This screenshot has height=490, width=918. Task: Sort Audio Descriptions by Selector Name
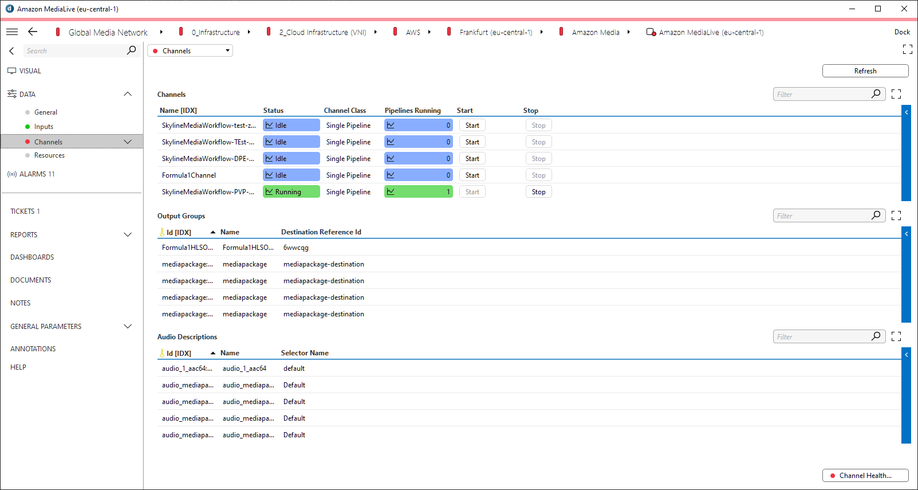click(x=305, y=353)
